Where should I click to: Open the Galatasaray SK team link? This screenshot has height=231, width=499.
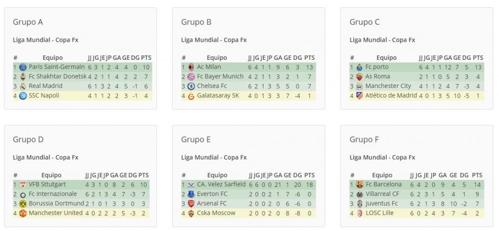(x=218, y=95)
